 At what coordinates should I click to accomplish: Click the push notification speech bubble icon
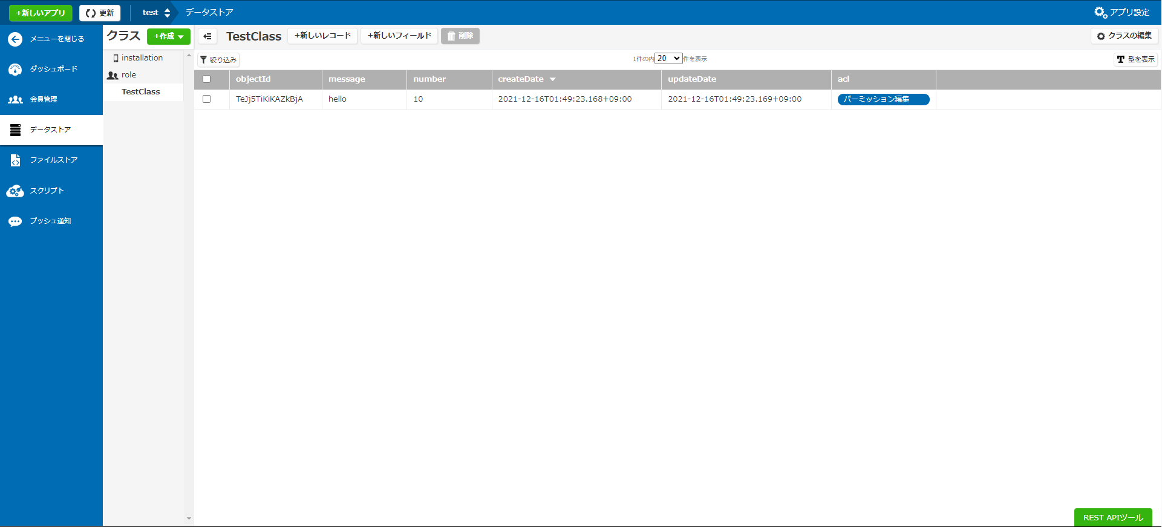pyautogui.click(x=15, y=221)
